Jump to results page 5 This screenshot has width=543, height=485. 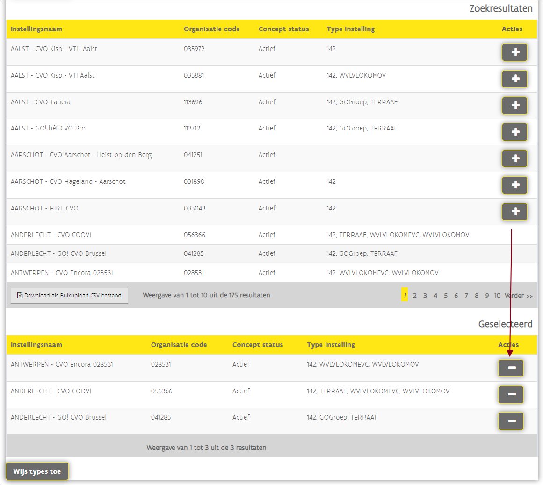point(446,296)
